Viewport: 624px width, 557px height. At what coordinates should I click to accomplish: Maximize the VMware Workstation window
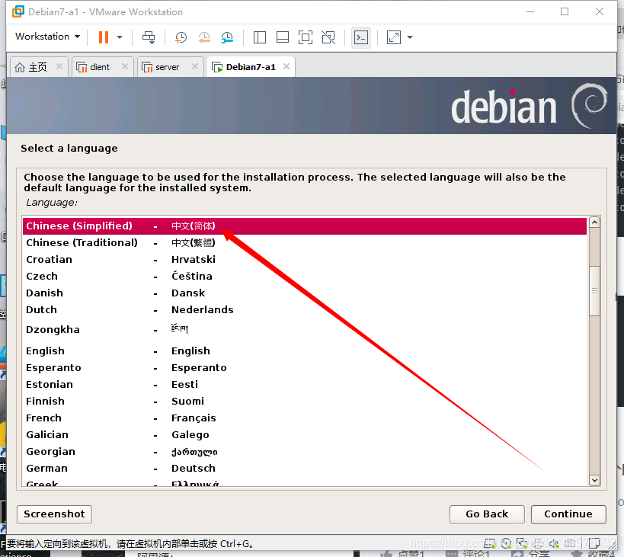[565, 11]
